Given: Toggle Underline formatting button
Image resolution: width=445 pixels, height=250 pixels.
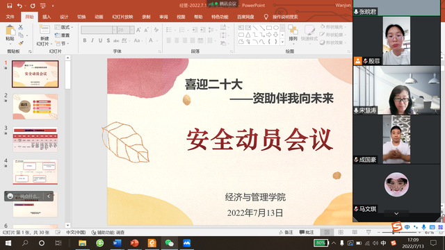Looking at the screenshot, I should pyautogui.click(x=100, y=40).
